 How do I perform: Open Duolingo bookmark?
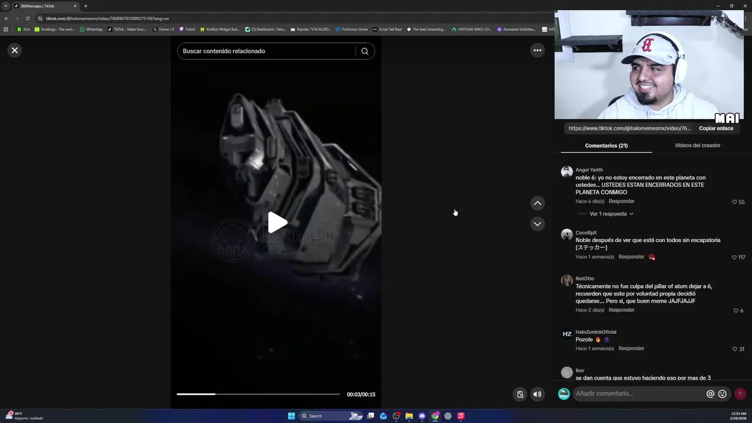[x=55, y=29]
